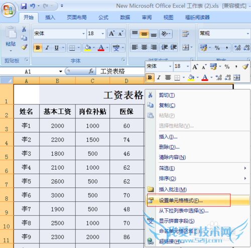The height and width of the screenshot is (248, 251).
Task: Click Merge and Center in ribbon
Action: click(x=186, y=47)
